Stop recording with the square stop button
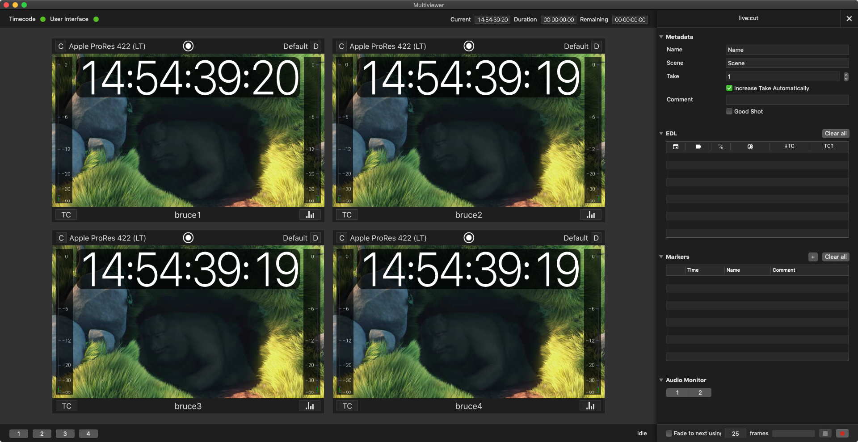Viewport: 858px width, 442px height. pos(825,434)
